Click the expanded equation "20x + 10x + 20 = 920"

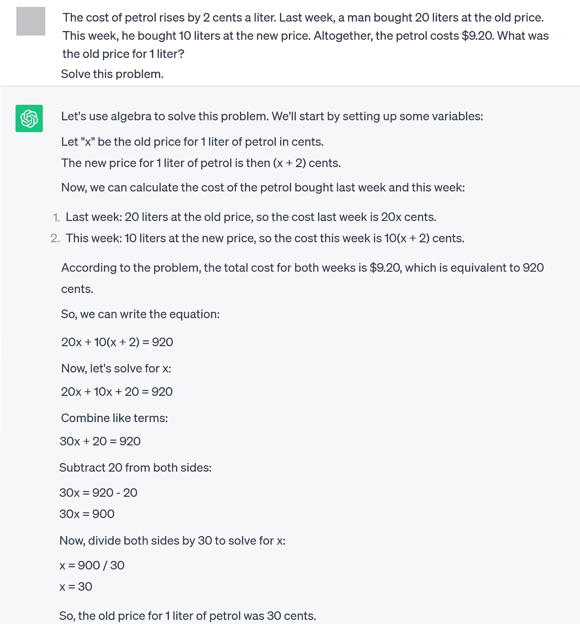click(117, 392)
